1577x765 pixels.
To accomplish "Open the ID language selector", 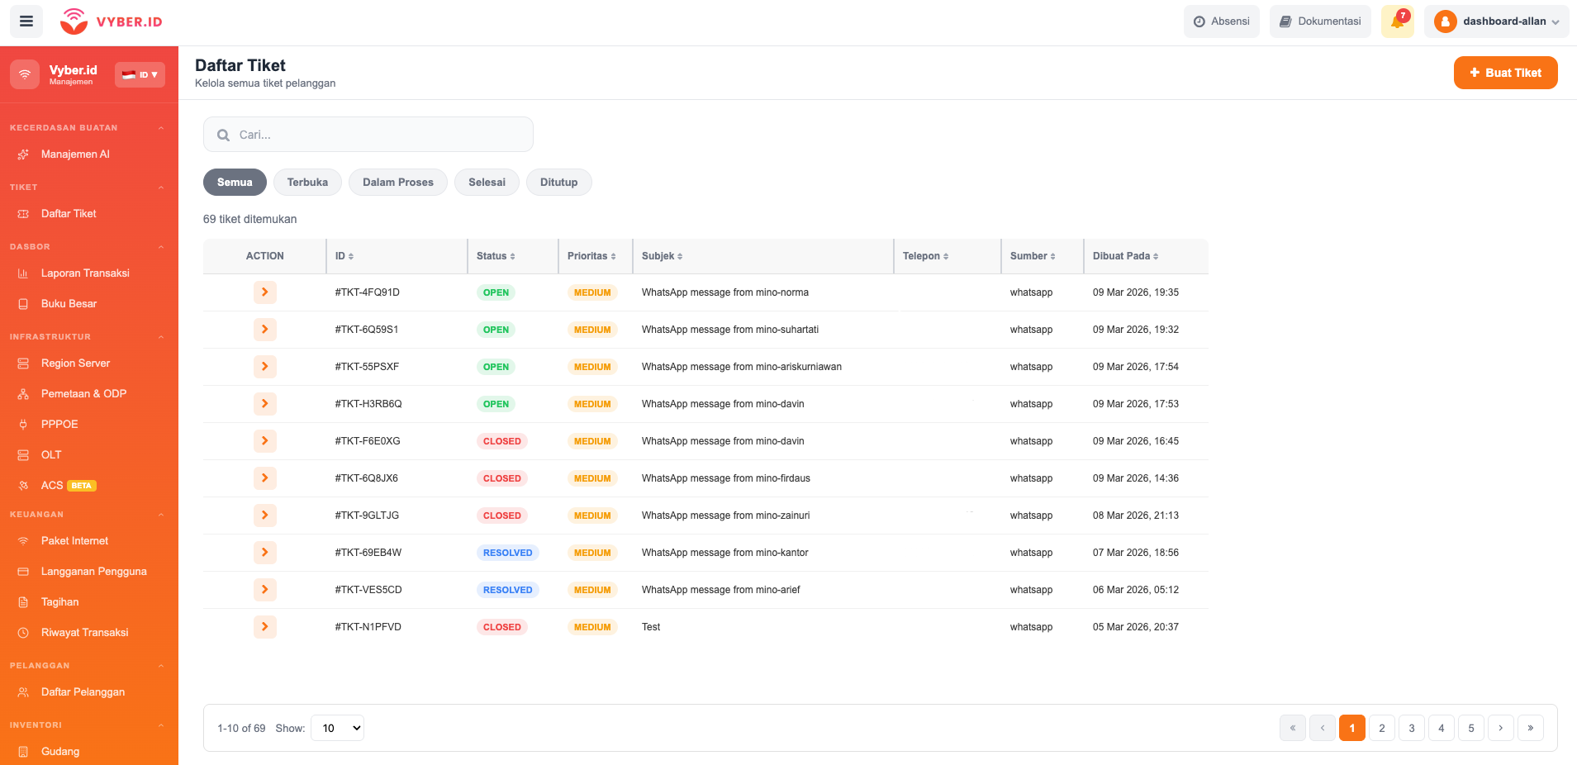I will tap(140, 74).
